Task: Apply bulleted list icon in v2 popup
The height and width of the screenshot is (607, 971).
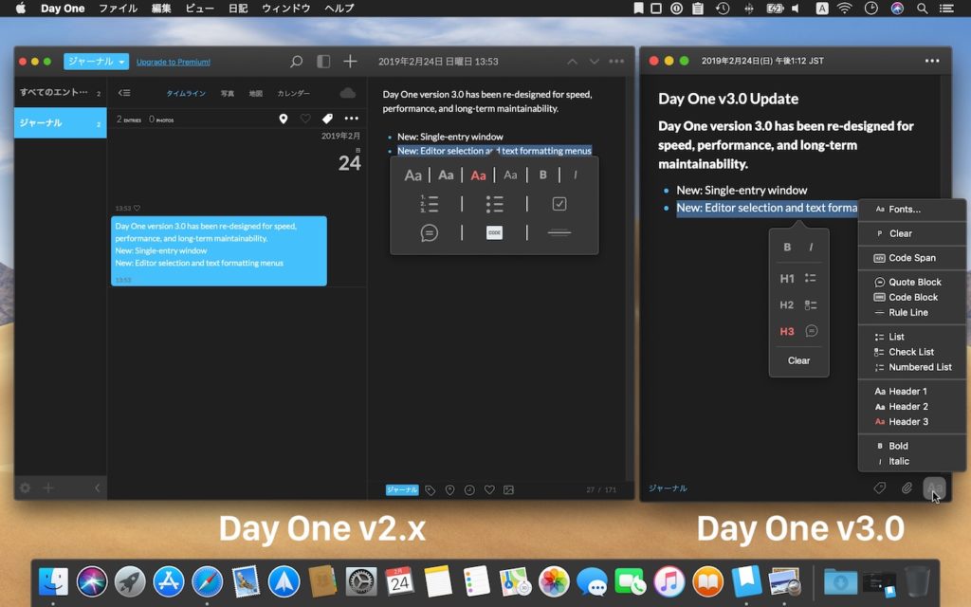Action: (x=494, y=204)
